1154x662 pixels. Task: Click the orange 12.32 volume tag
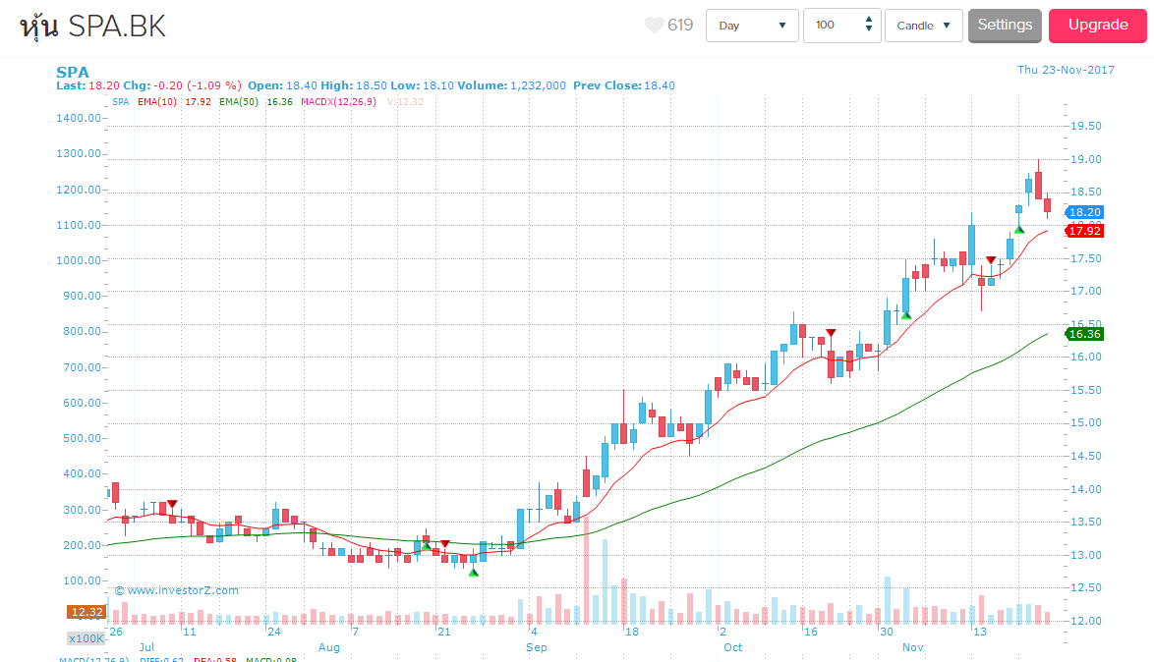(x=87, y=612)
